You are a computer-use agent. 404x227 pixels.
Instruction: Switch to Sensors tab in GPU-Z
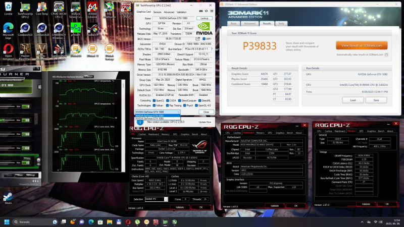coord(157,12)
